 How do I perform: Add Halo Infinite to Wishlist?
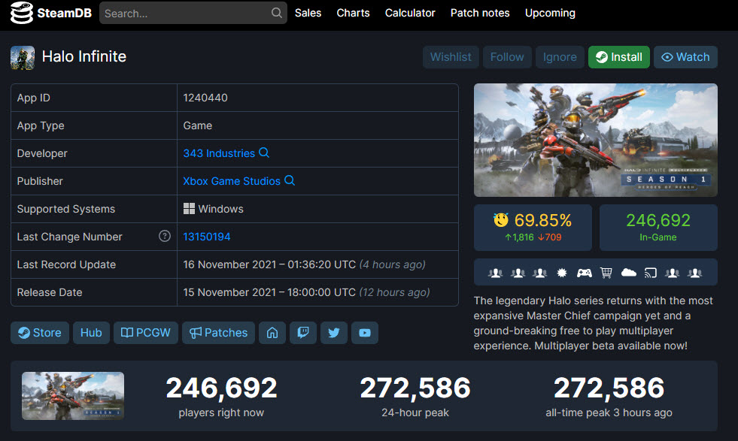451,57
